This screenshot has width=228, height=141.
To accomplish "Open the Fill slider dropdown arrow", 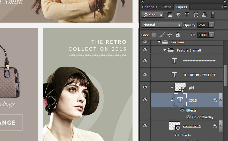I will (x=211, y=35).
